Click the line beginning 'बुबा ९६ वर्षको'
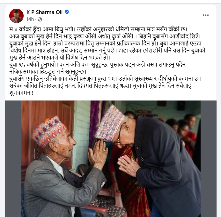 98,65
